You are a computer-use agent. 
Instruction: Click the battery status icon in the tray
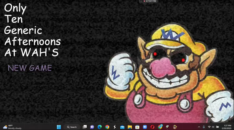[217, 127]
